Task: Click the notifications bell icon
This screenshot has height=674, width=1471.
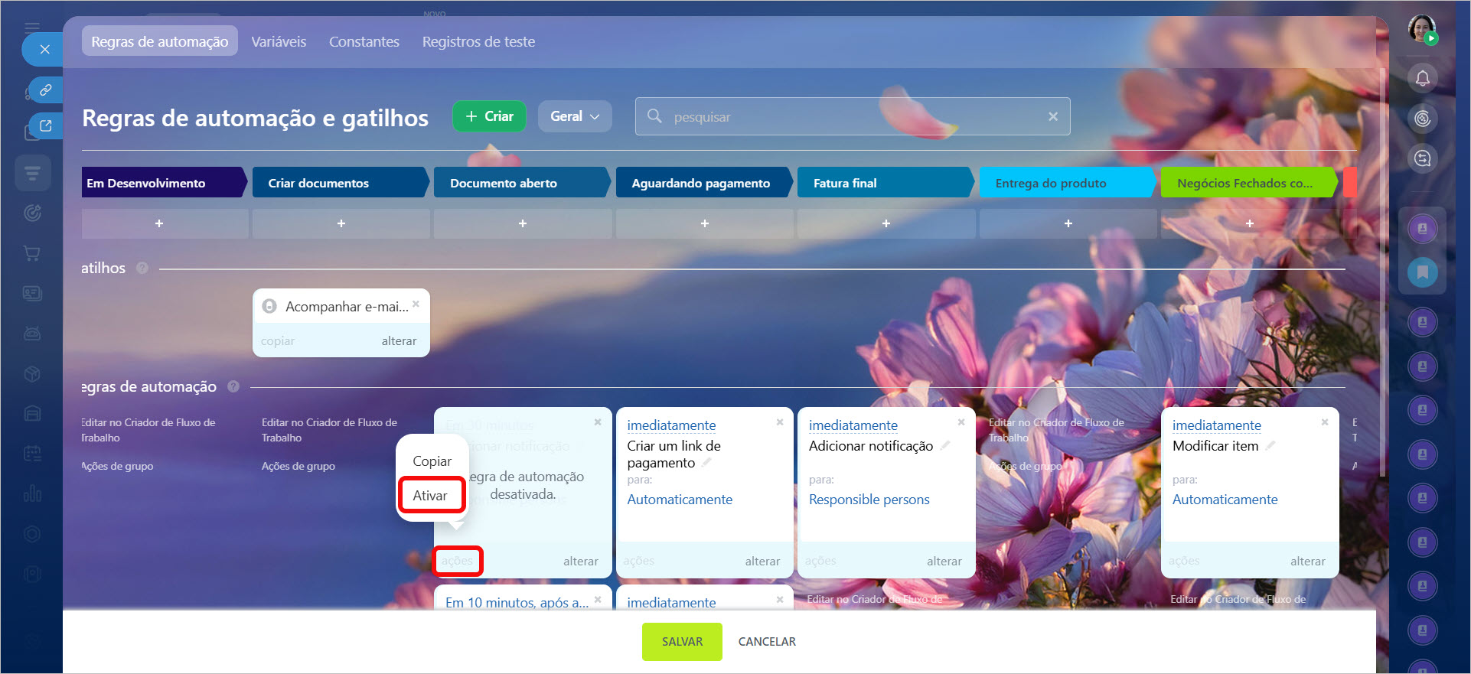Action: point(1422,78)
